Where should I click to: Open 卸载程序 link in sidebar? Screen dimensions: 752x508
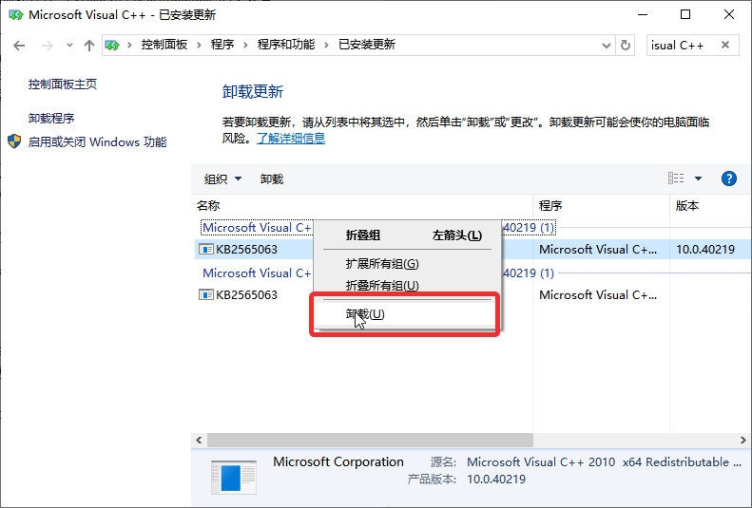coord(51,119)
